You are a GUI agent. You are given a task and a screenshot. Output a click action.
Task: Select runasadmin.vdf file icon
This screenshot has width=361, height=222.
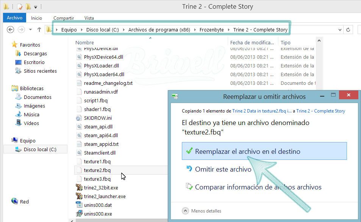click(79, 92)
